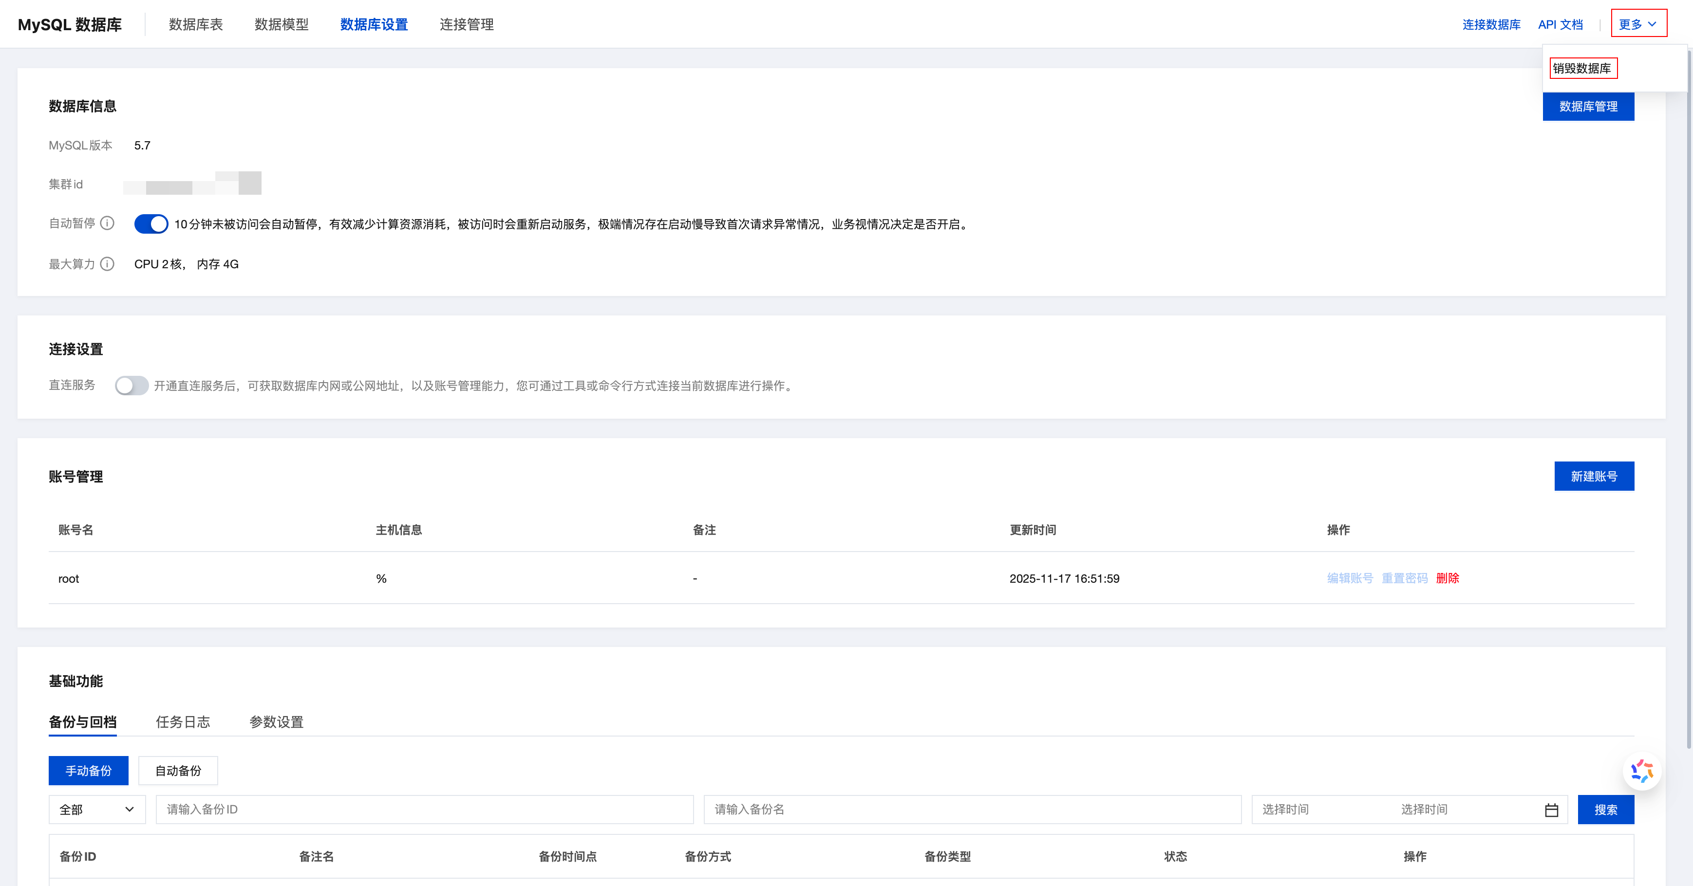Open the API 文档 link

tap(1560, 24)
